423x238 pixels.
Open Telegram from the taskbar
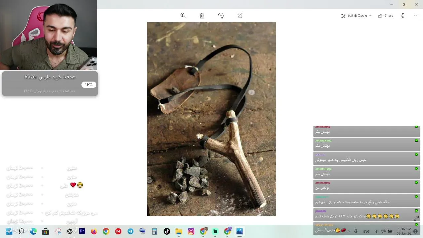coord(130,231)
